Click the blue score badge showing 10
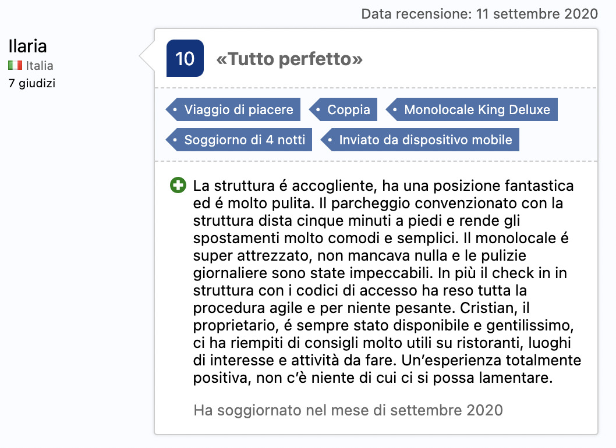The width and height of the screenshot is (616, 448). (185, 58)
